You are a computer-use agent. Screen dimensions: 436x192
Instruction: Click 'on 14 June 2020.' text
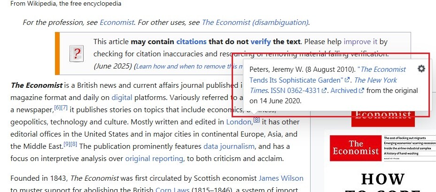(x=275, y=101)
